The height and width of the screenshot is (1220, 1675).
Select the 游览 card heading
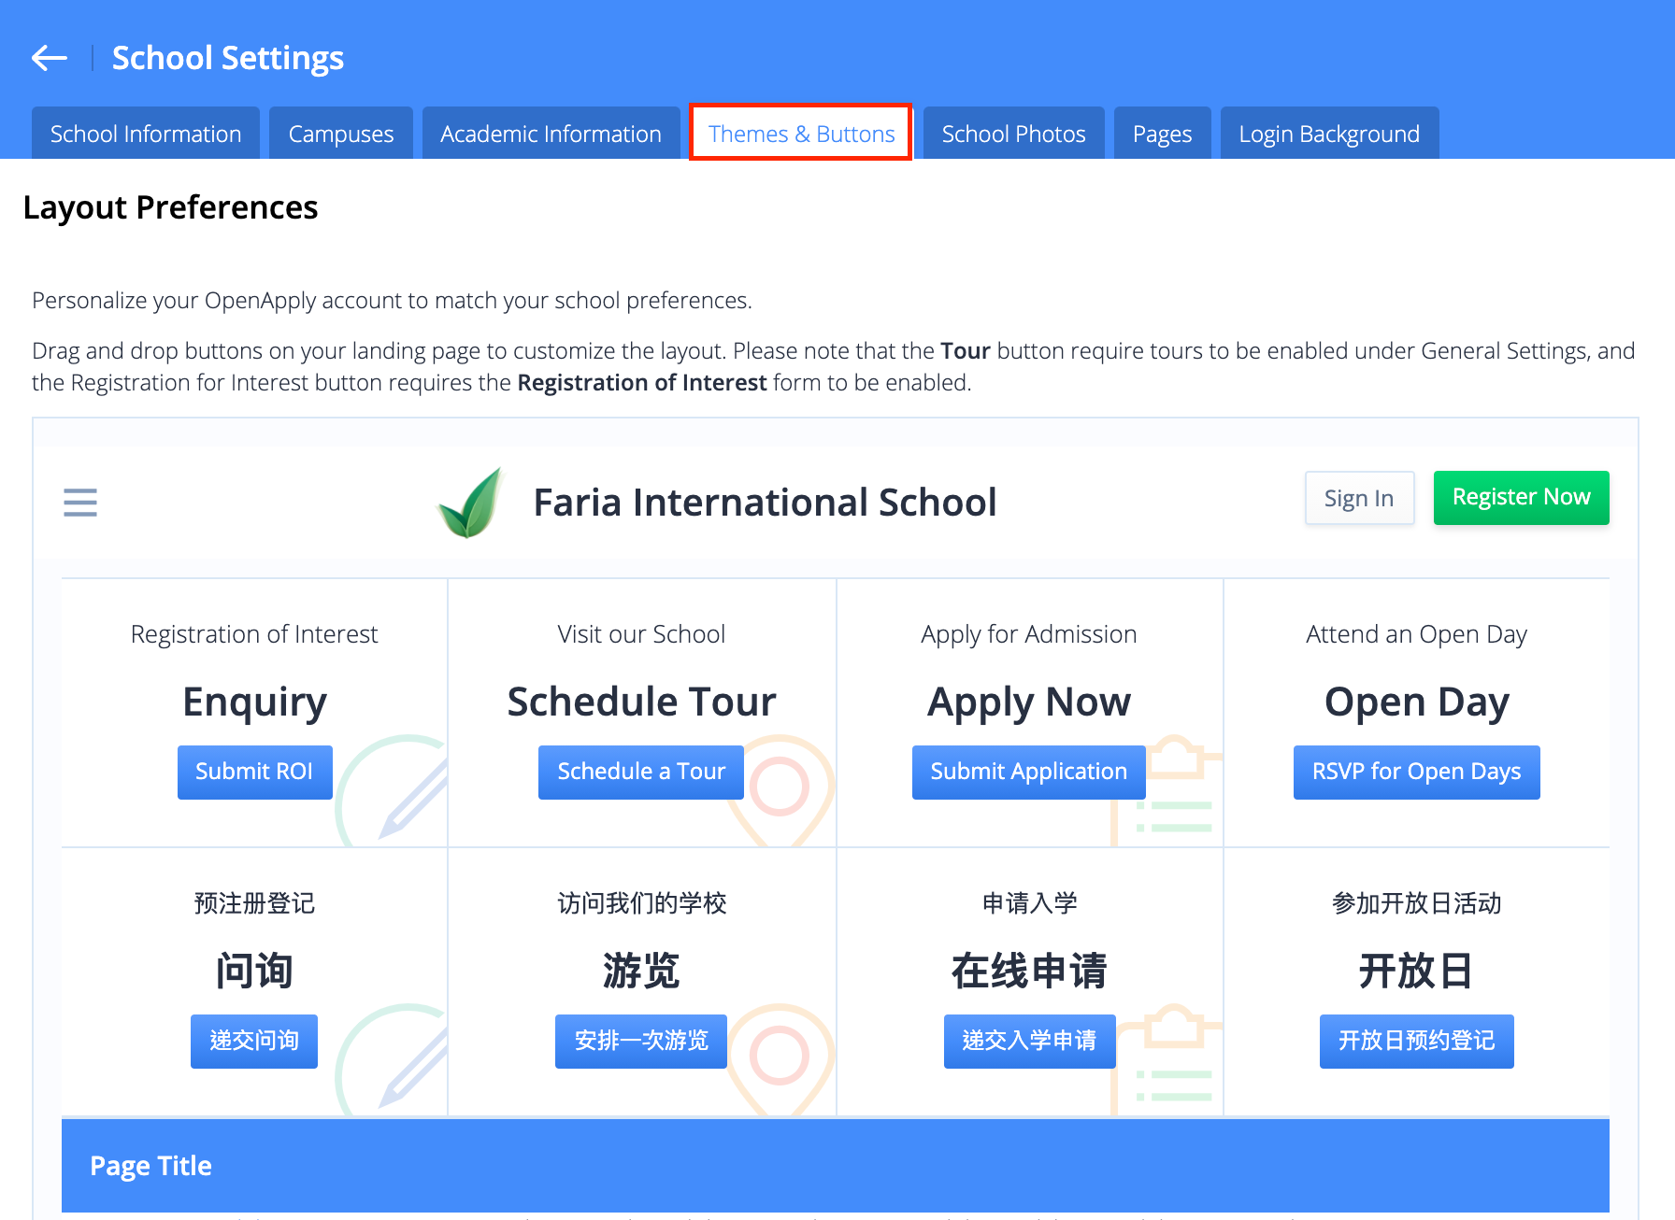click(x=641, y=971)
